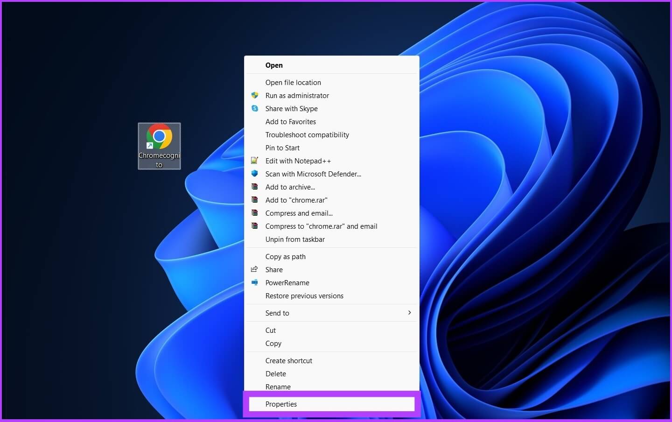Choose Open file location
672x422 pixels.
pyautogui.click(x=332, y=83)
